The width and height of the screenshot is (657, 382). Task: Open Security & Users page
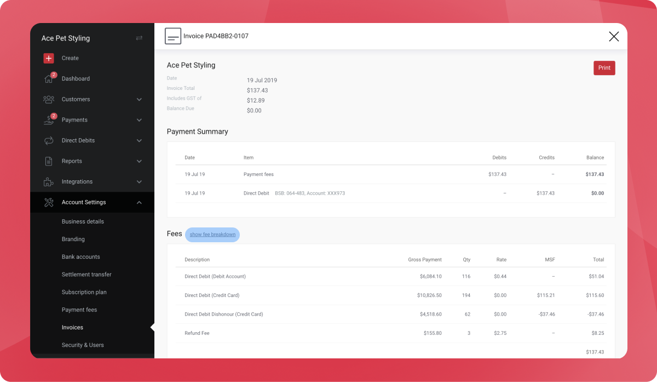click(83, 345)
